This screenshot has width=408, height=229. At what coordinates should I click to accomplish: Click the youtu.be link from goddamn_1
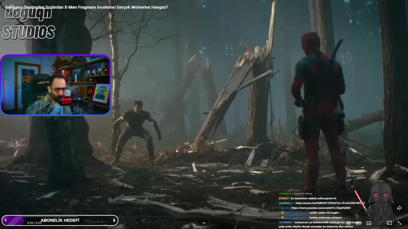click(x=330, y=203)
